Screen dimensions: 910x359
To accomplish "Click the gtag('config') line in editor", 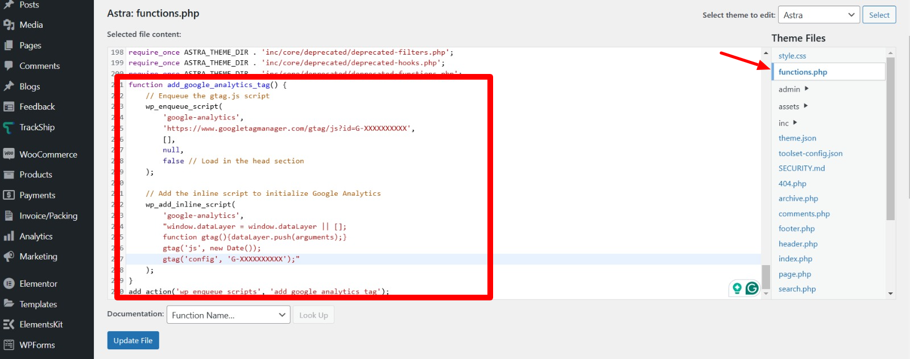I will (x=231, y=259).
